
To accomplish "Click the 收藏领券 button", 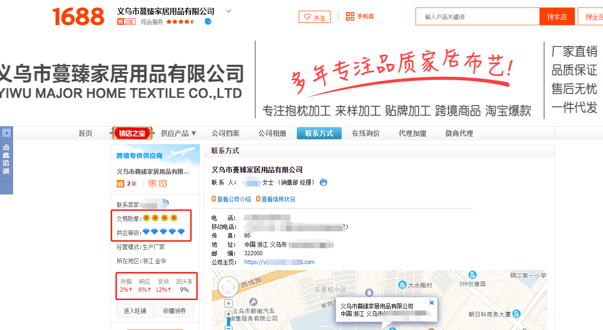I will (x=174, y=311).
